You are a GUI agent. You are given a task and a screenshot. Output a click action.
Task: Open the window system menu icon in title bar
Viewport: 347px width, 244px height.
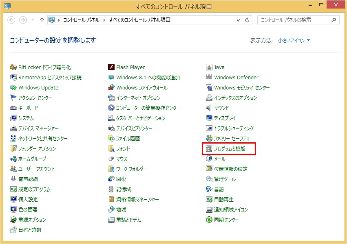pyautogui.click(x=7, y=6)
